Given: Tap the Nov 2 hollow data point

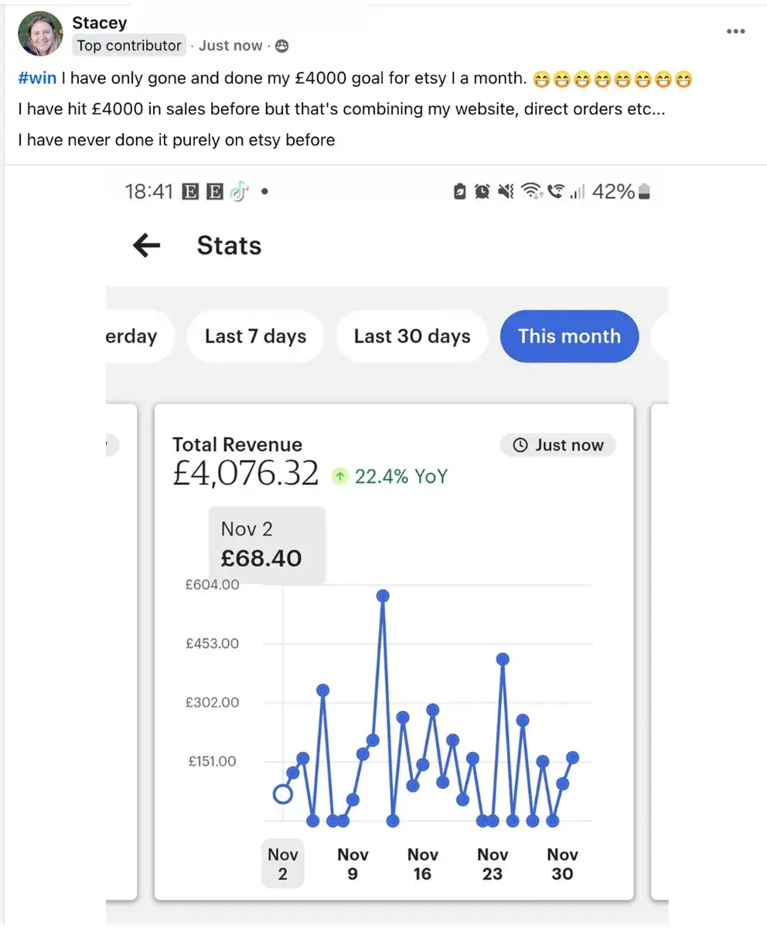Looking at the screenshot, I should [283, 794].
